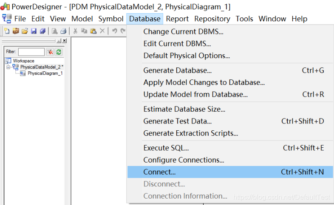Click the New Project briefcase icon
The height and width of the screenshot is (205, 334).
coord(16,31)
